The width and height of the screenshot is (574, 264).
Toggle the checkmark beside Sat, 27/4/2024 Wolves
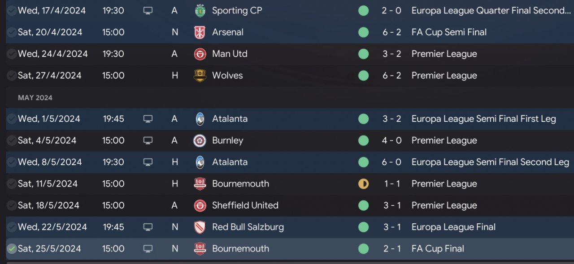coord(12,76)
